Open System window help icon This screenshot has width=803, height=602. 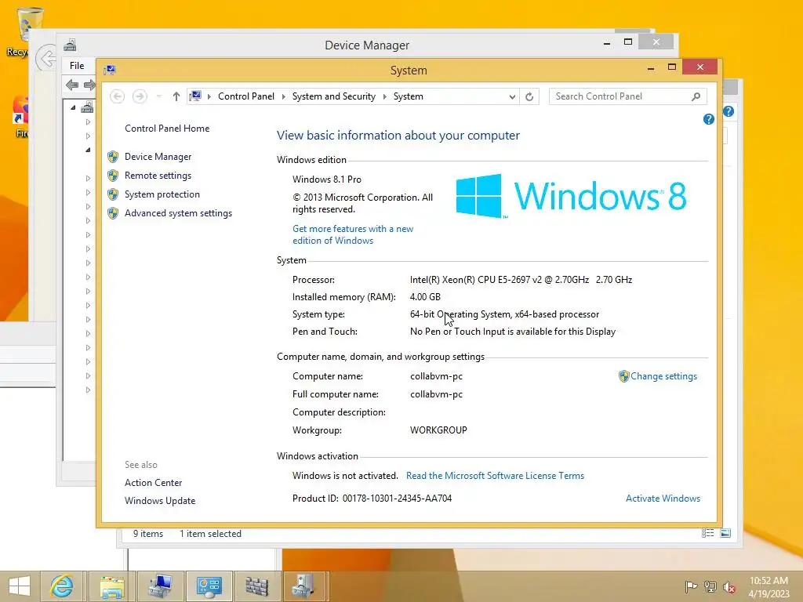tap(709, 119)
